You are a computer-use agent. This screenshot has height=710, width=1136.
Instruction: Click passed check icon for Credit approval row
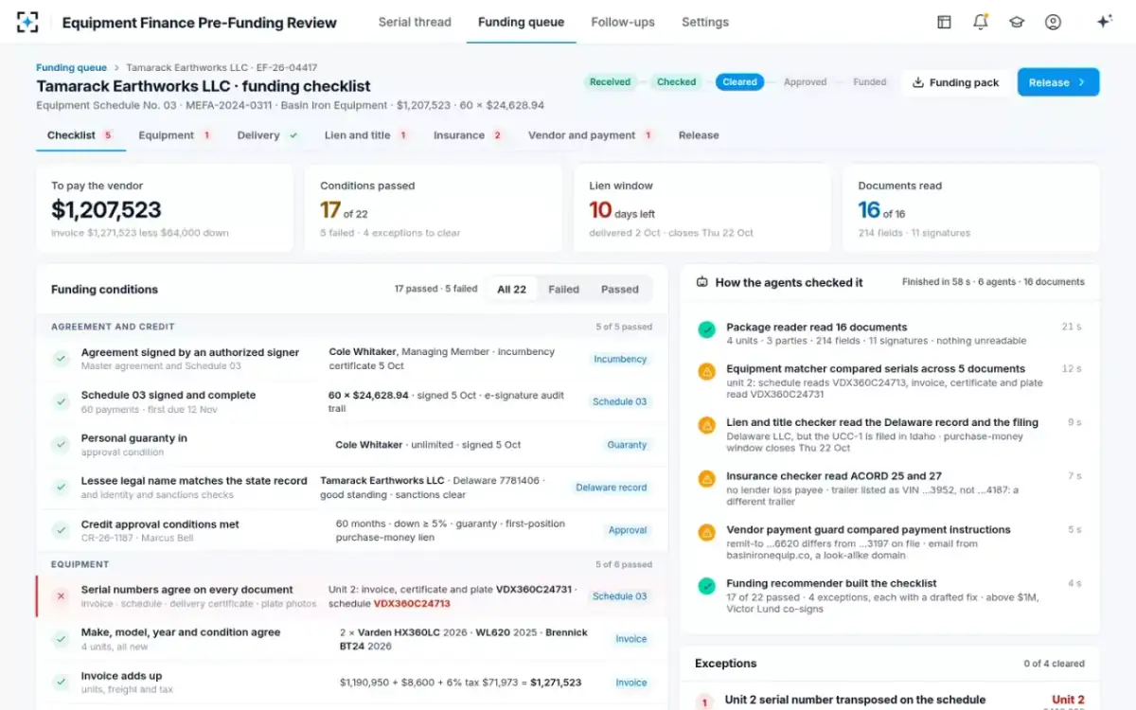click(x=61, y=531)
